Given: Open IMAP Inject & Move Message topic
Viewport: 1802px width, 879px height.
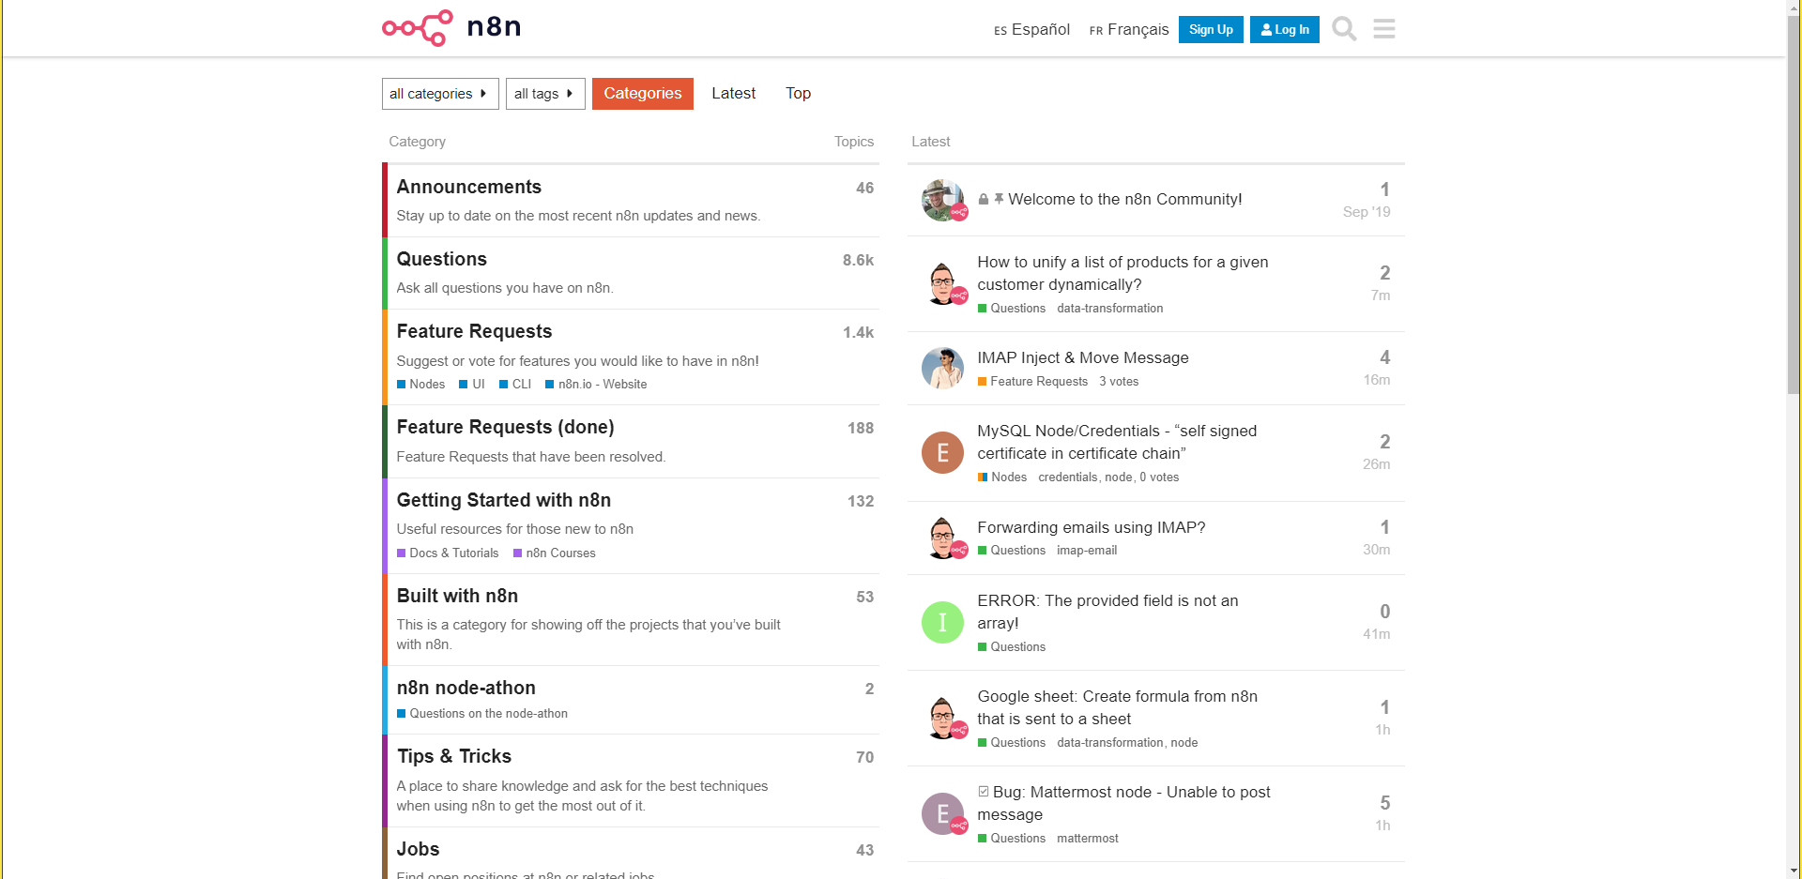Looking at the screenshot, I should pos(1083,357).
